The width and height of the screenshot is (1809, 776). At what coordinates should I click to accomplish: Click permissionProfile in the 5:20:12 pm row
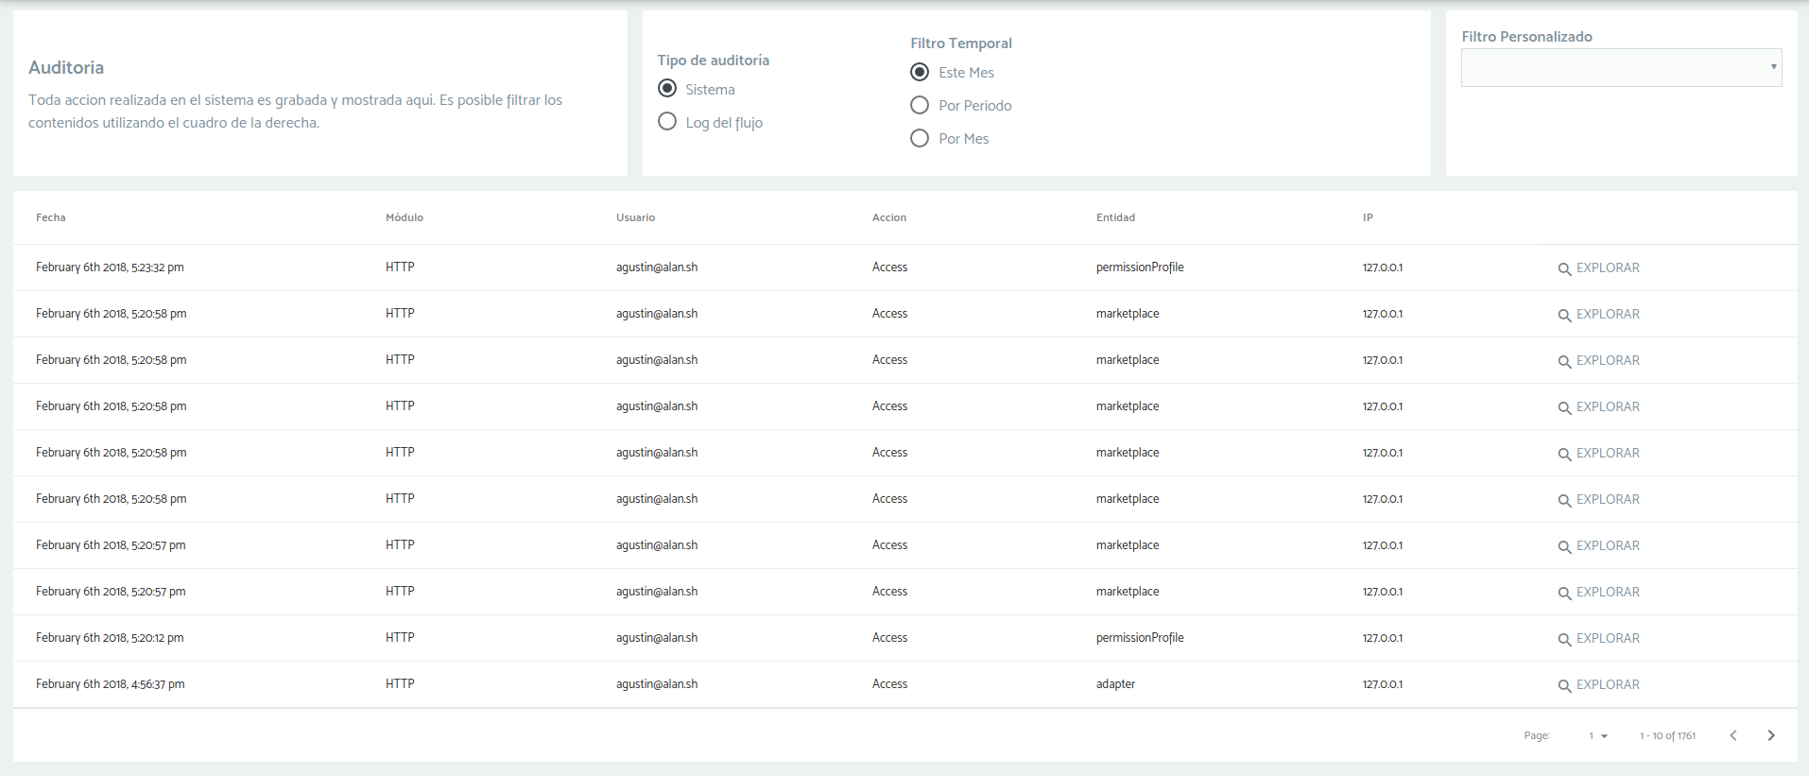coord(1140,638)
